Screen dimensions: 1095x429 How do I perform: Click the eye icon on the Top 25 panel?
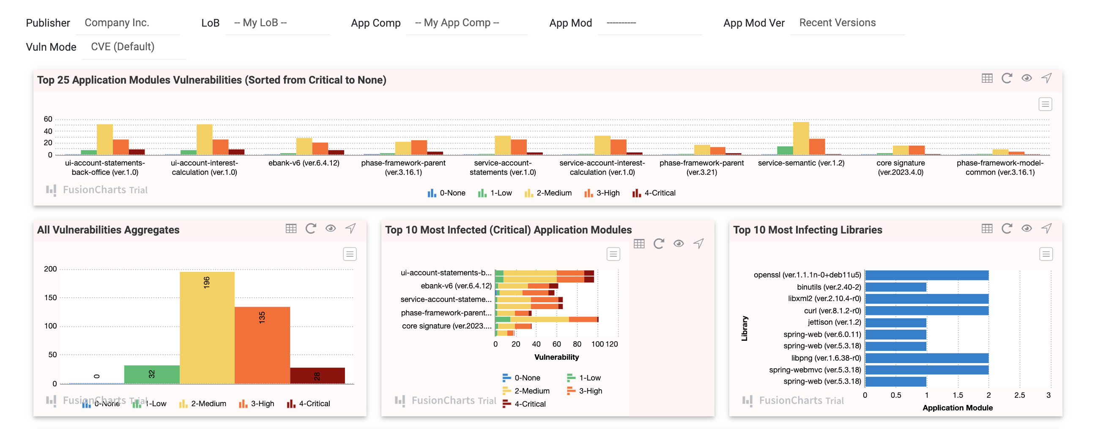1026,78
